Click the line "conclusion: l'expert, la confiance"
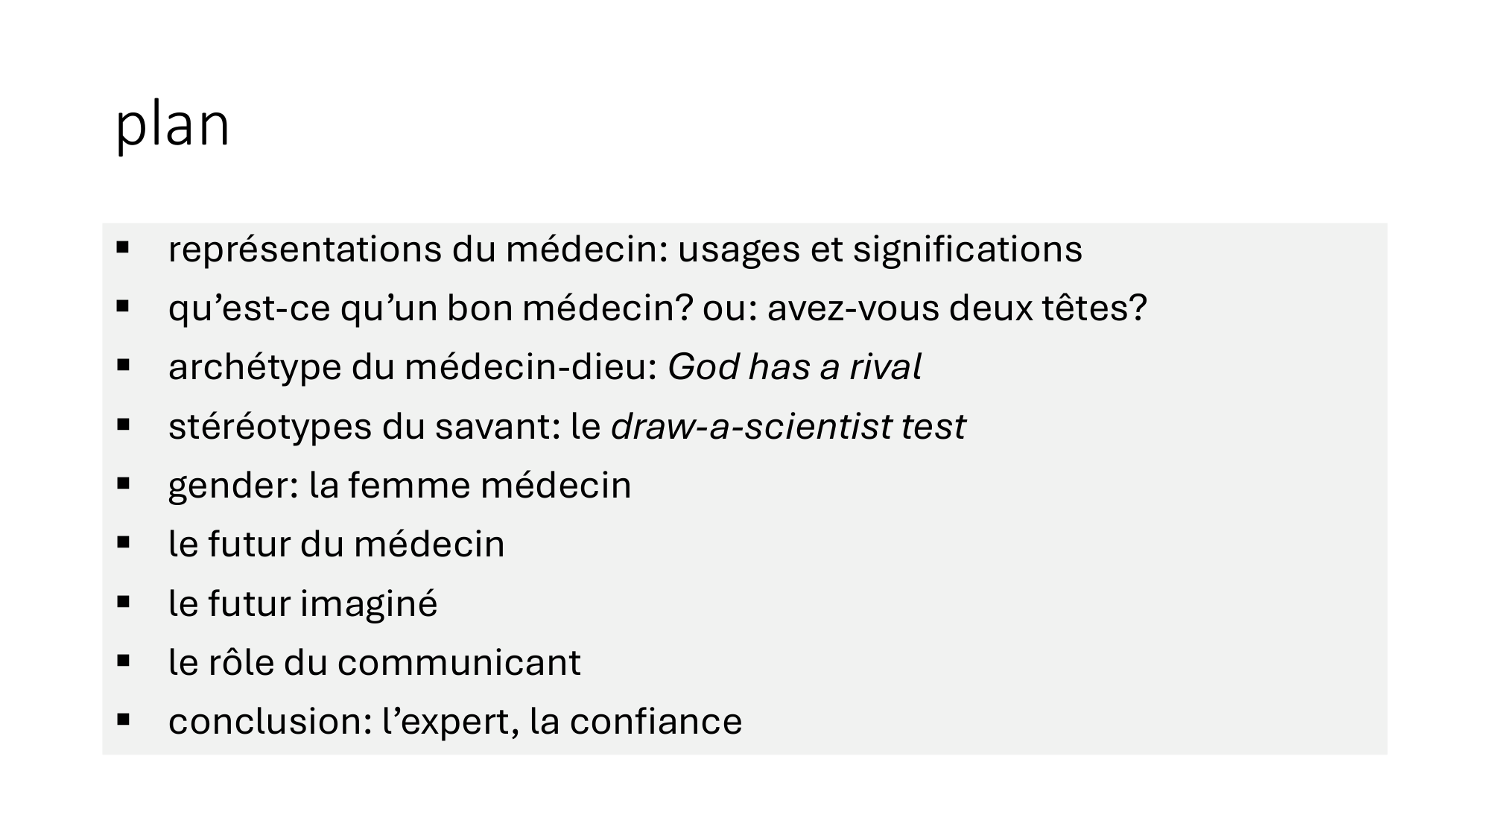This screenshot has width=1490, height=838. 454,721
